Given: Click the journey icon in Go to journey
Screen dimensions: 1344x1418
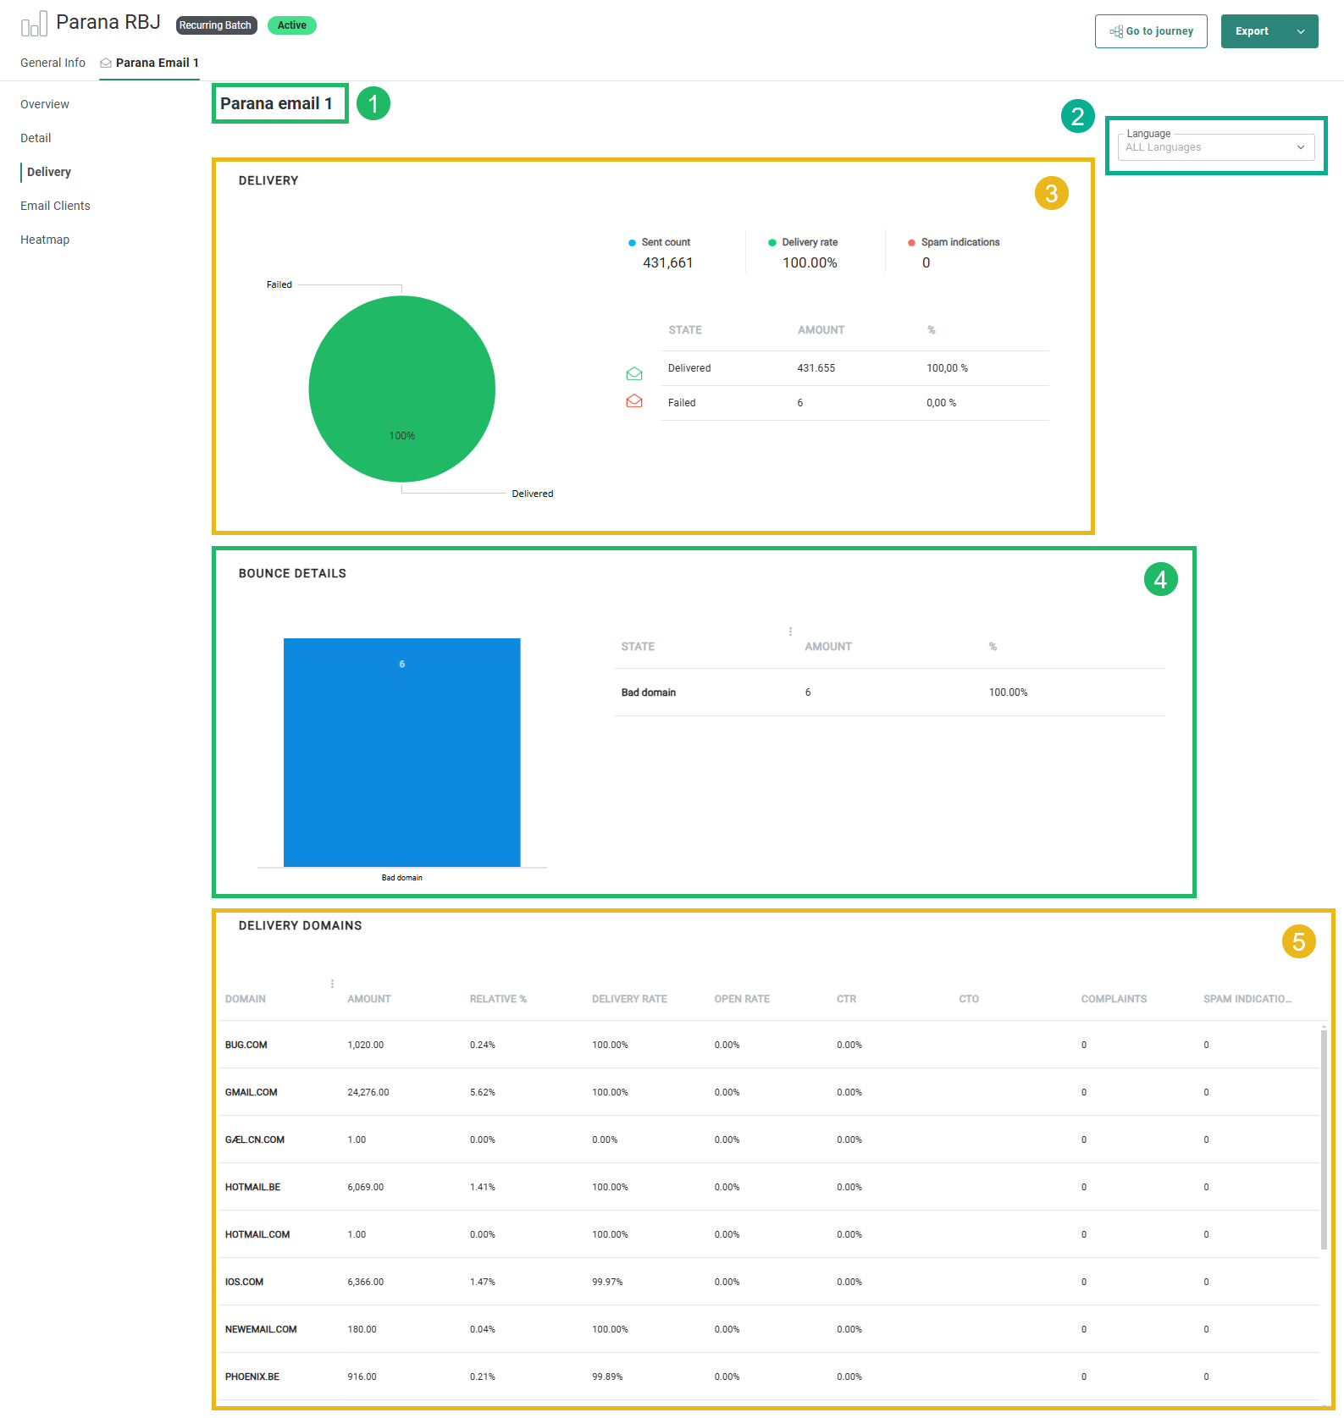Looking at the screenshot, I should [x=1116, y=31].
